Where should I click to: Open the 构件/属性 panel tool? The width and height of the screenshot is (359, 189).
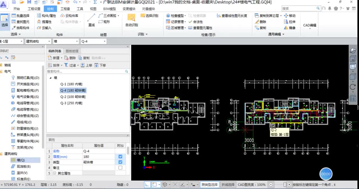click(46, 16)
